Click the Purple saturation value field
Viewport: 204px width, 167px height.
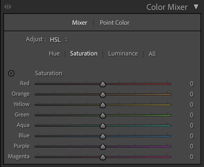tap(191, 146)
